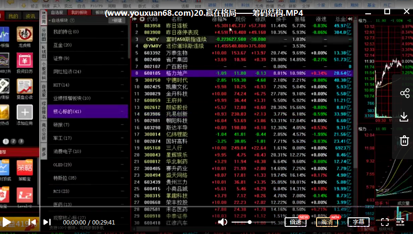Download the video
Screen dimensions: 413x234
[x=404, y=117]
